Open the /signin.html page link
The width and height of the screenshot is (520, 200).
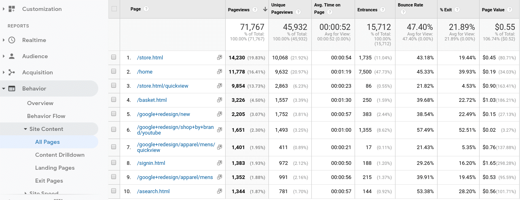coord(151,163)
